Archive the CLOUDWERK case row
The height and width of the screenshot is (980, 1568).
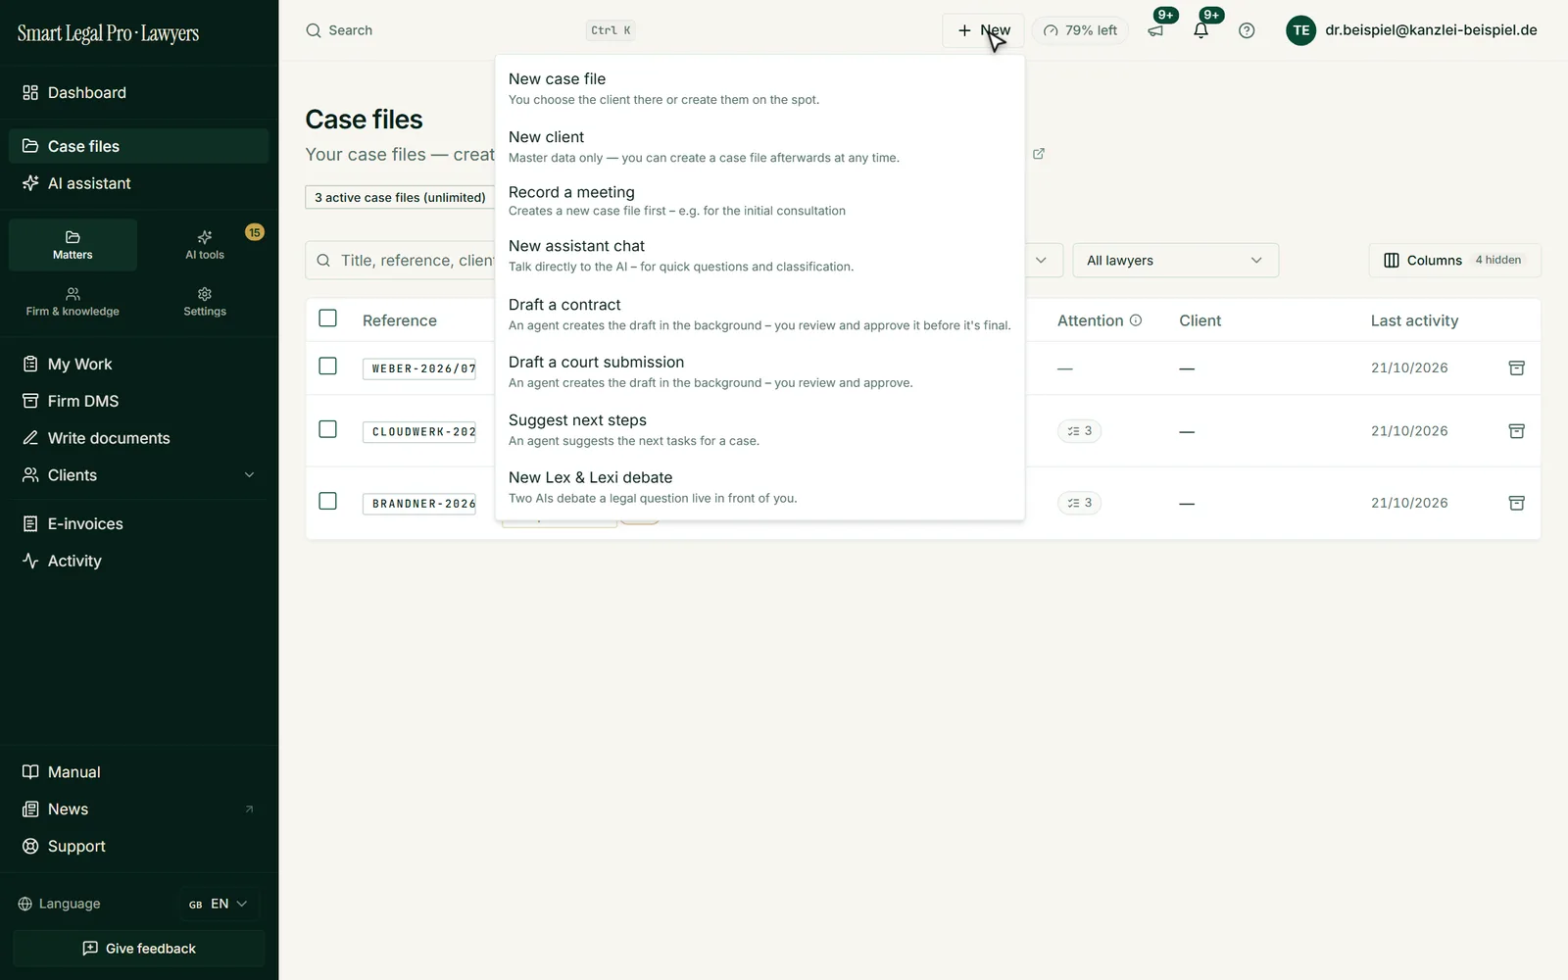coord(1516,431)
